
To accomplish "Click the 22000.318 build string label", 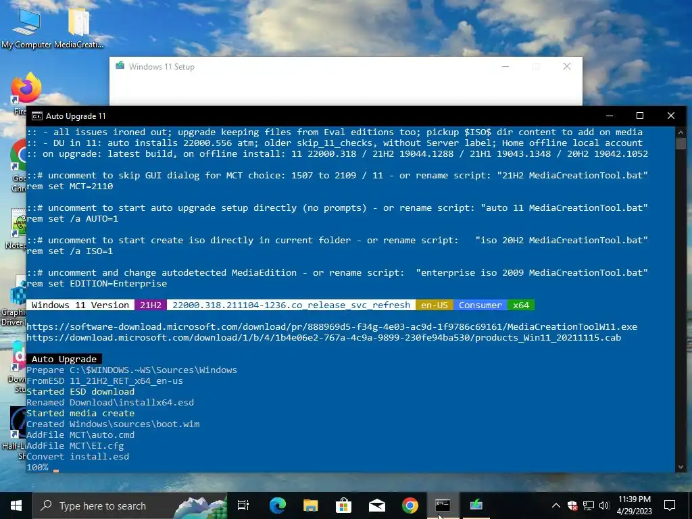I will 291,305.
